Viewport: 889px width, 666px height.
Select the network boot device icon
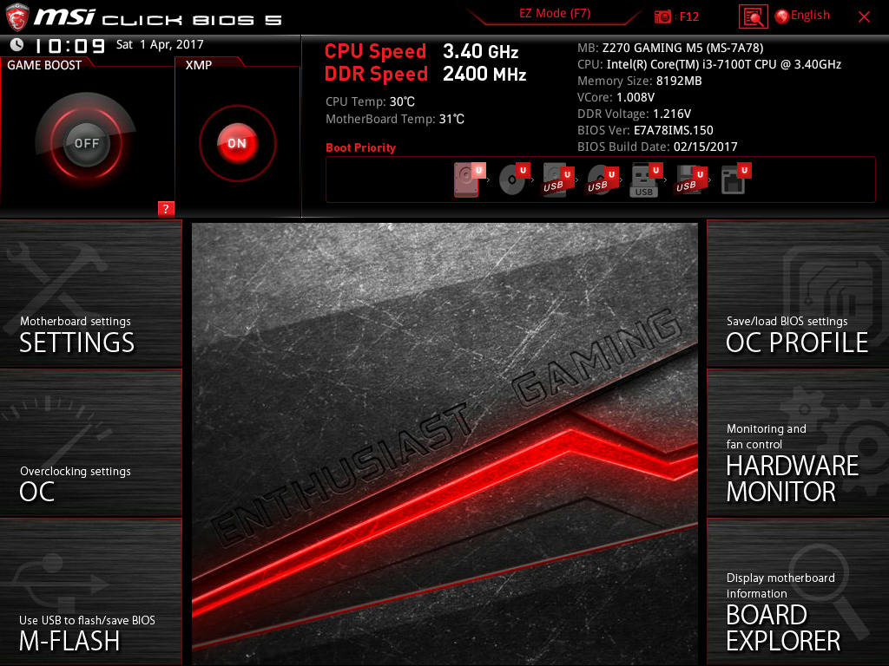[735, 180]
